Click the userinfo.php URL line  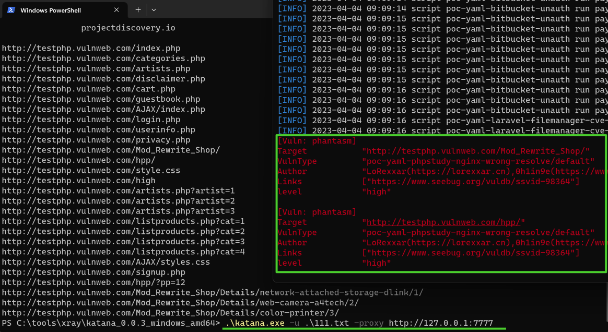tap(99, 130)
